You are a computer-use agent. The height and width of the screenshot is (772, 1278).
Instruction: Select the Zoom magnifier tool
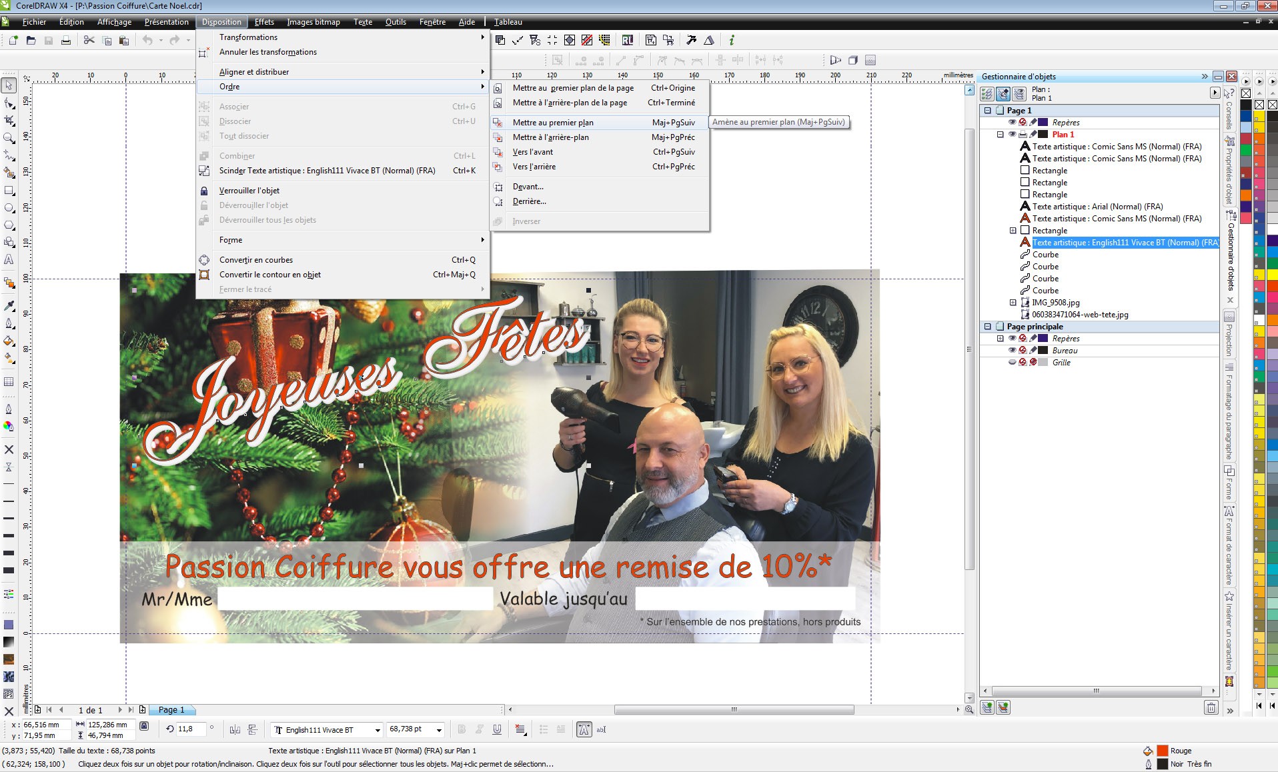pos(9,138)
